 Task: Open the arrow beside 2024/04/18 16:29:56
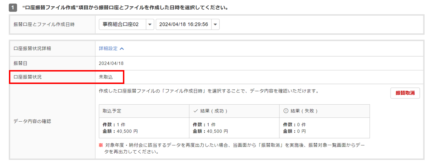215,25
